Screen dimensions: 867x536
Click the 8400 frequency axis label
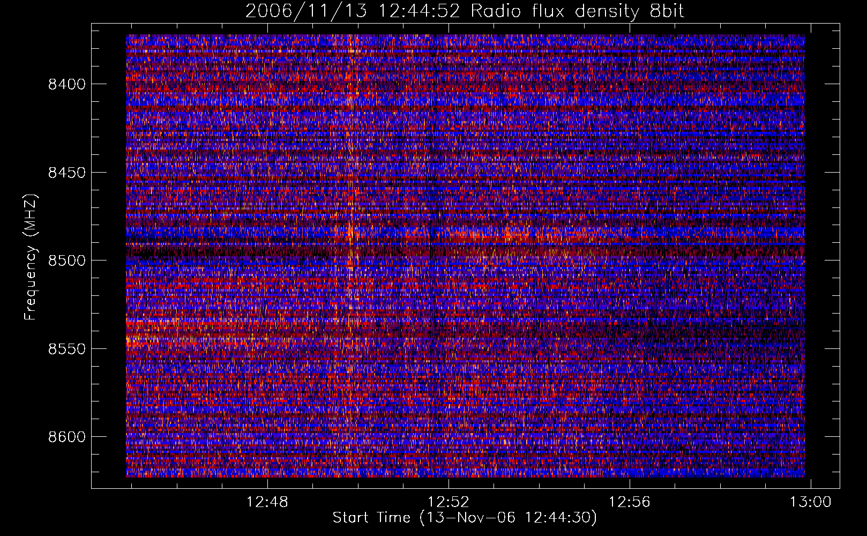pos(66,84)
